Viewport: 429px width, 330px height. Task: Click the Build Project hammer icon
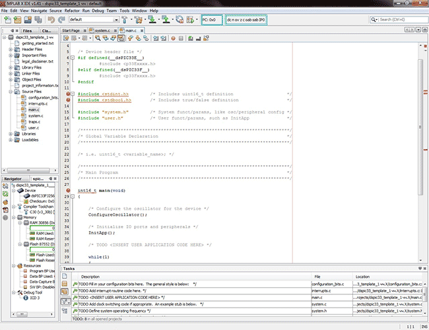[125, 20]
